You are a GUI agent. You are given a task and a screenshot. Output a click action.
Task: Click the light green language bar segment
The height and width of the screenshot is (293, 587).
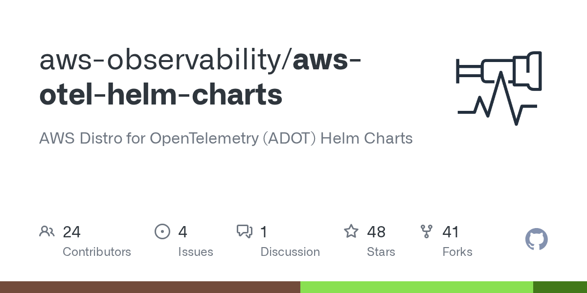pos(417,287)
